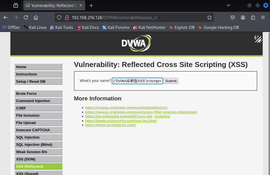Image resolution: width=270 pixels, height=175 pixels.
Task: Submit the name form
Action: (171, 81)
